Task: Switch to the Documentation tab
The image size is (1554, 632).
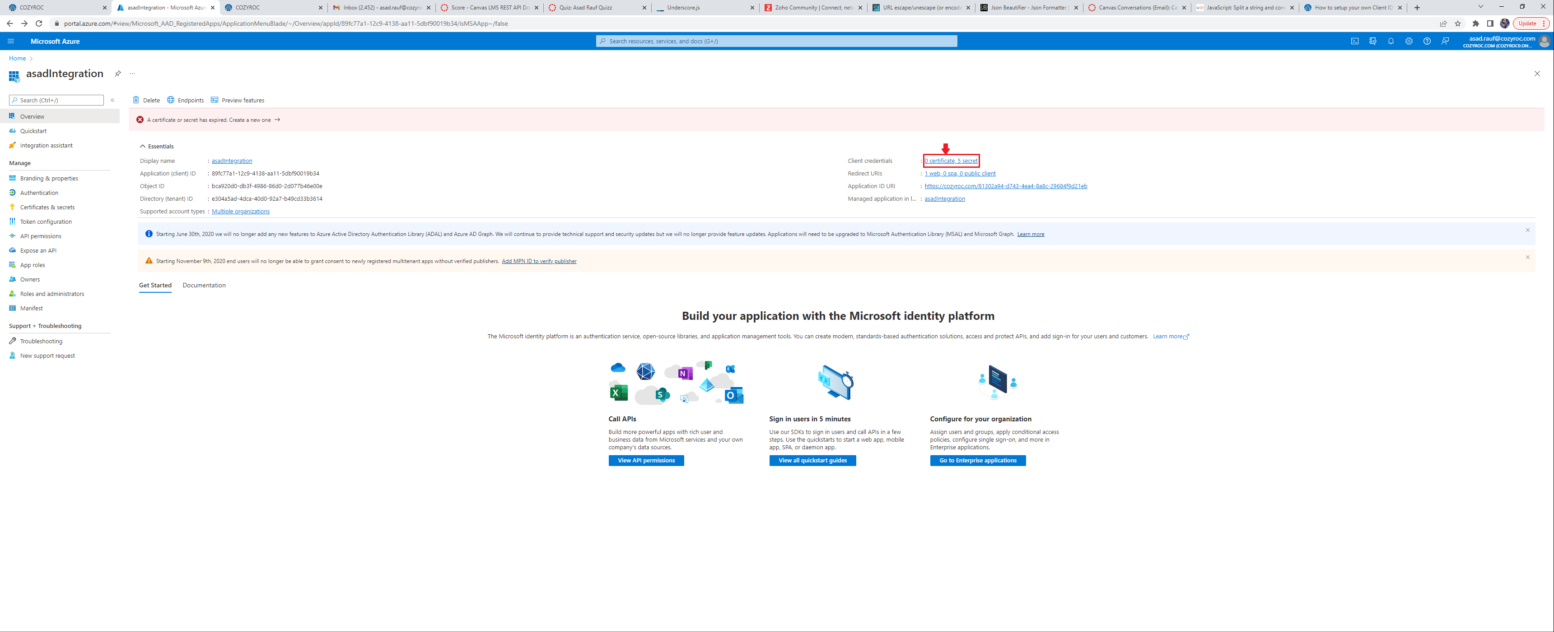Action: (204, 286)
